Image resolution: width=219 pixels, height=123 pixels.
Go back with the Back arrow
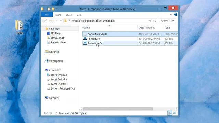click(x=45, y=21)
